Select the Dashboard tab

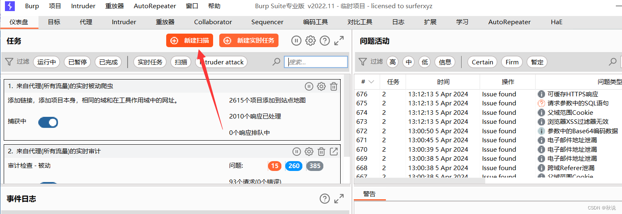[x=19, y=22]
